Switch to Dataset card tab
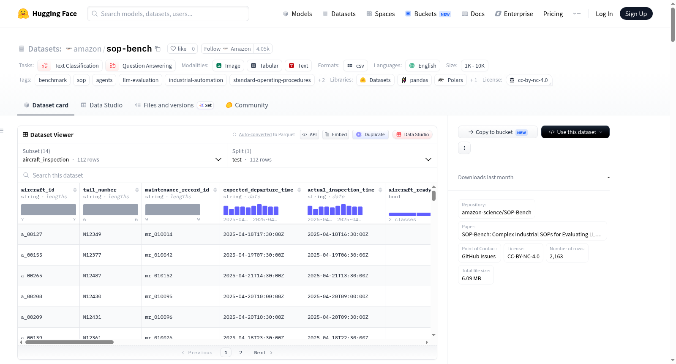676x364 pixels. [46, 105]
